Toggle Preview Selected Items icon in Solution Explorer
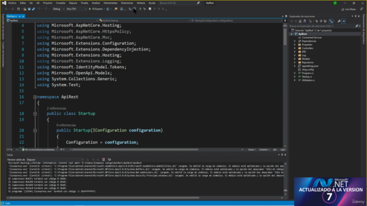 click(x=343, y=21)
